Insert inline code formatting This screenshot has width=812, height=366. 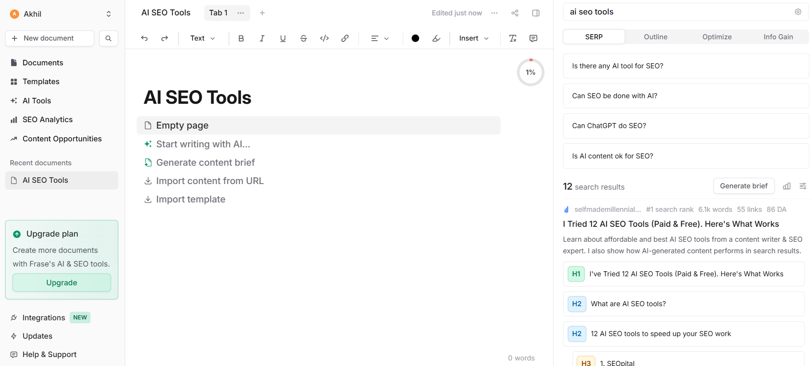click(324, 38)
